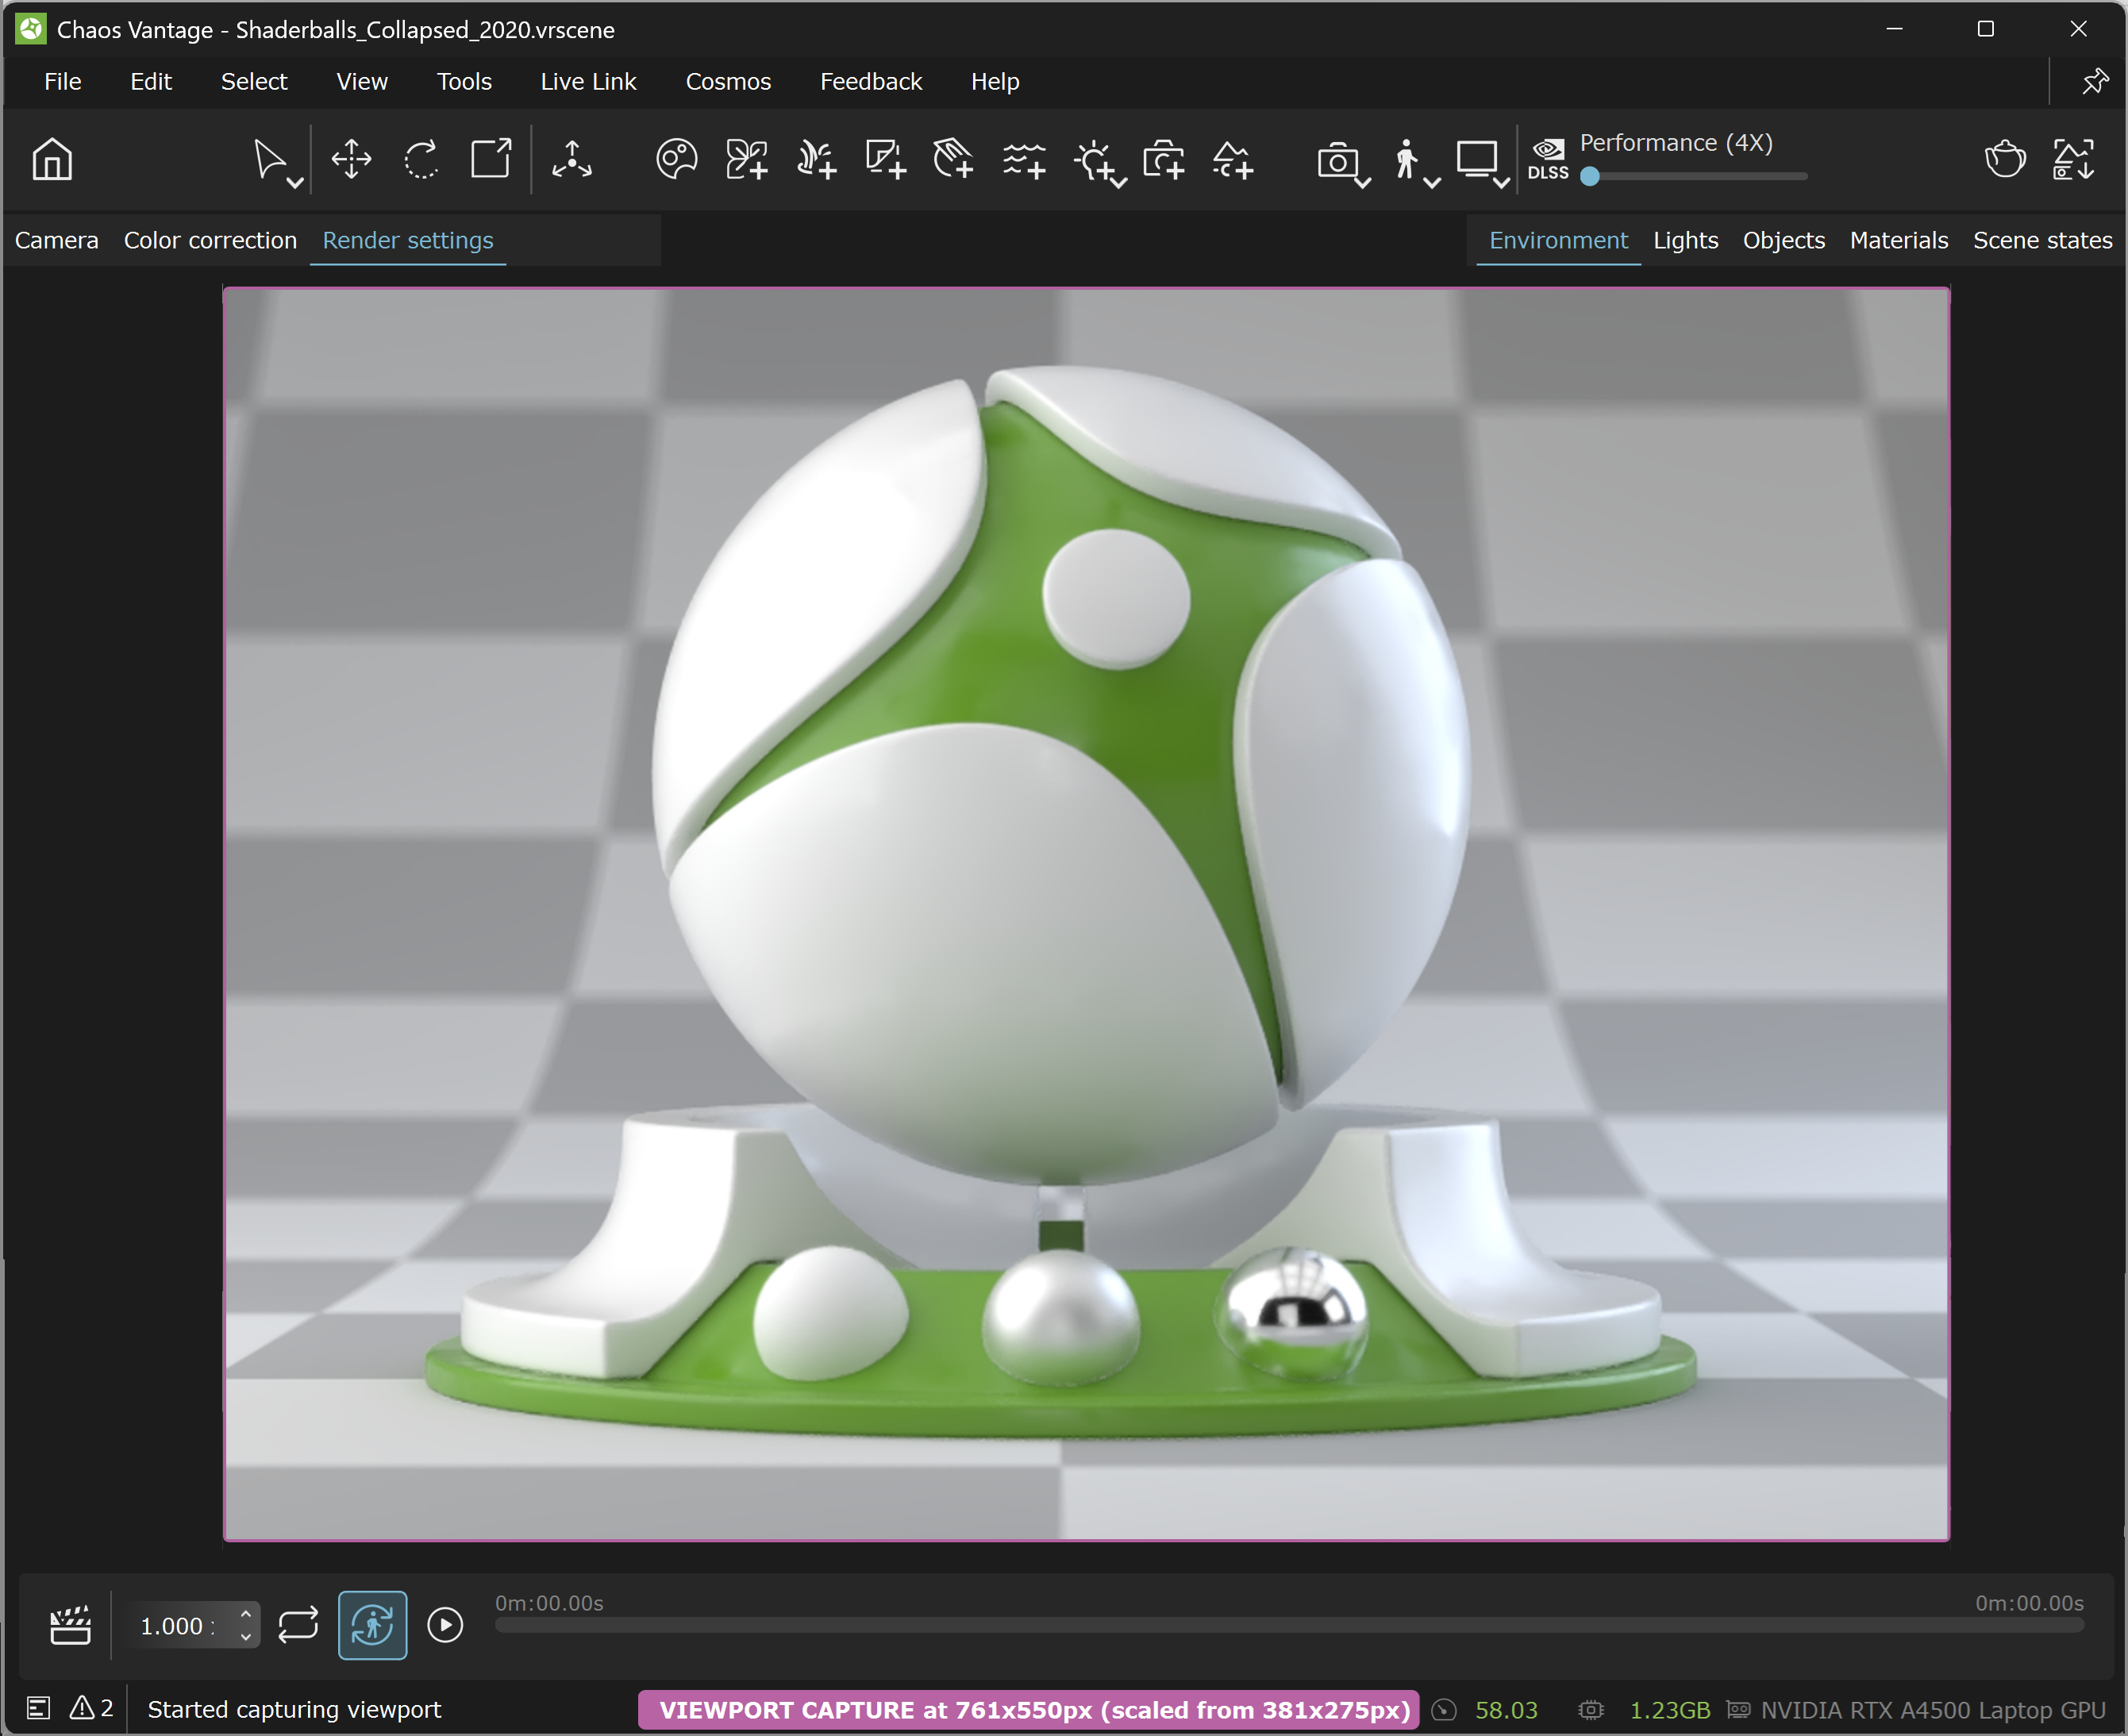Select the Render settings tab
2128x1736 pixels.
coord(408,240)
